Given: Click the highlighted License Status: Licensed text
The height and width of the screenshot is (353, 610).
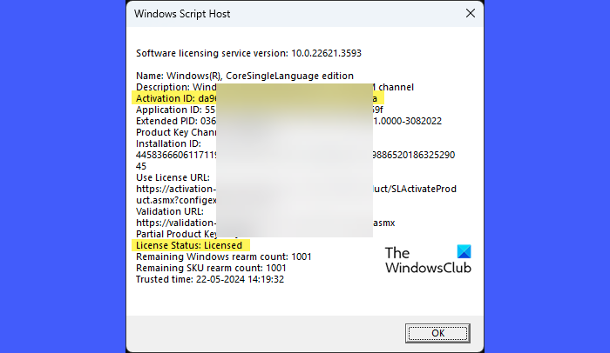Looking at the screenshot, I should tap(189, 245).
